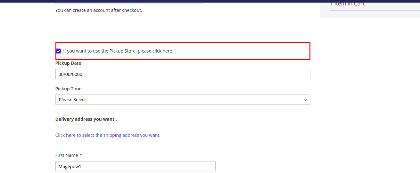Screen dimensions: 420x173
Task: Click the words 'click here' in the shipping link
Action: coord(65,135)
